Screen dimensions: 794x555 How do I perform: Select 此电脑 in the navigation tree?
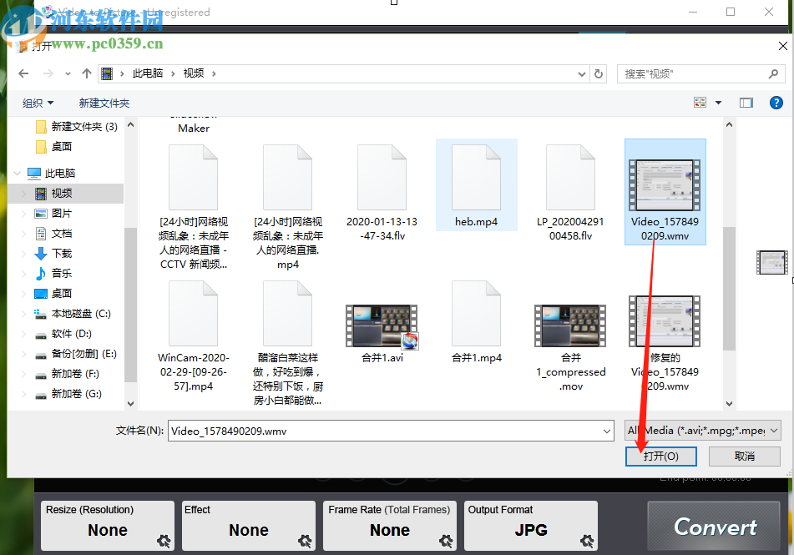(51, 174)
